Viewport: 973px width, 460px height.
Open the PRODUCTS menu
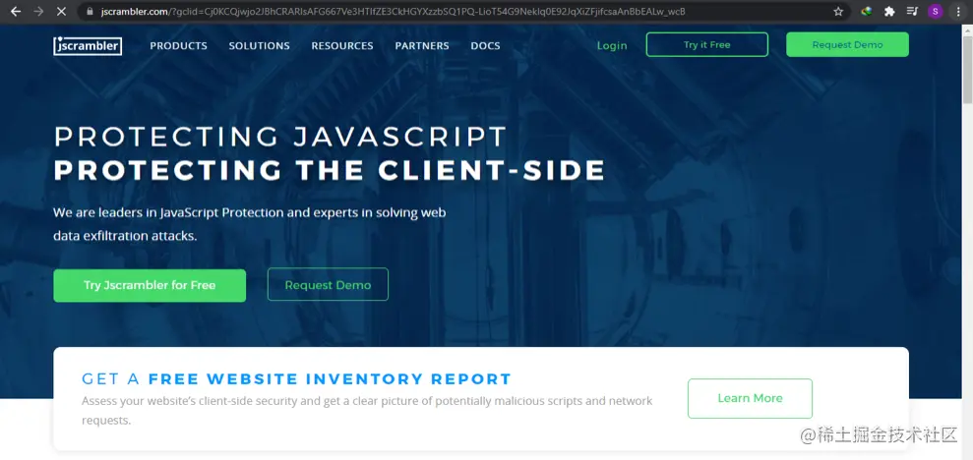179,46
